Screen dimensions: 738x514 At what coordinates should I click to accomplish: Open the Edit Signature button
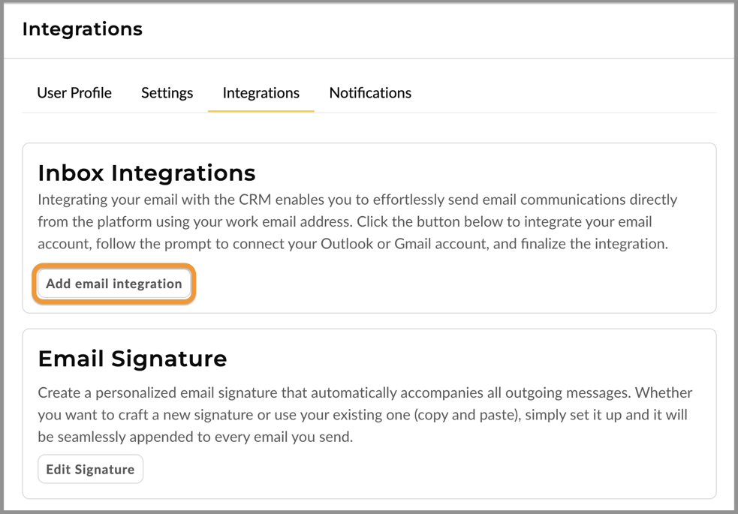click(x=90, y=468)
